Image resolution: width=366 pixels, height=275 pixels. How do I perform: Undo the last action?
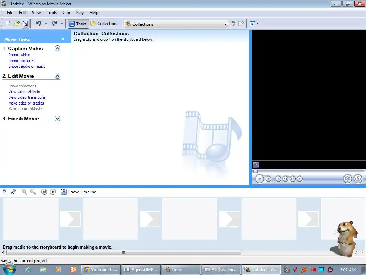click(39, 23)
